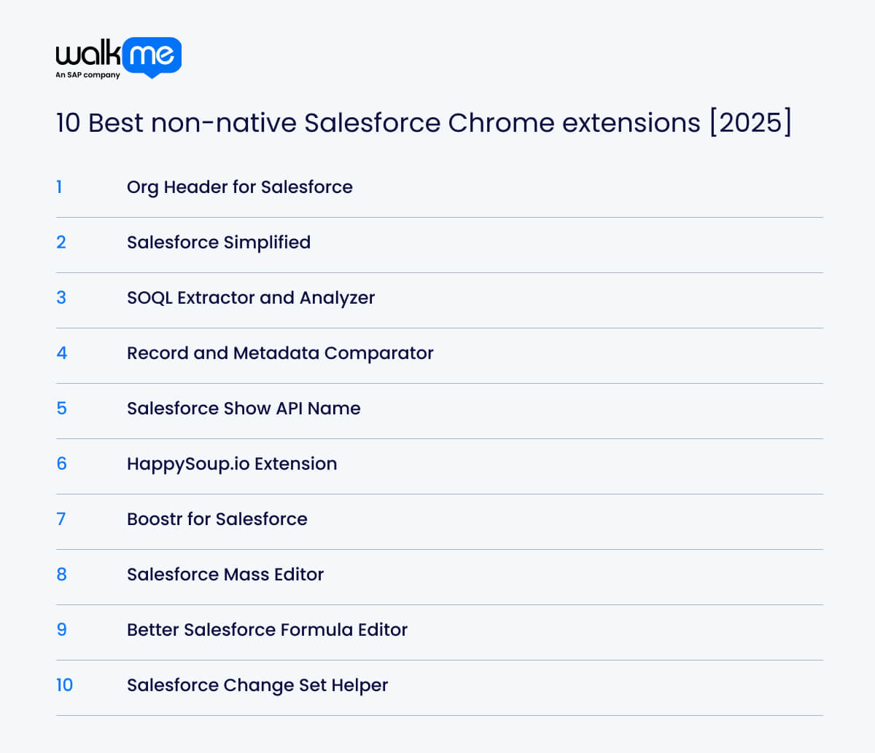Click Record and Metadata Comparator

coord(280,353)
